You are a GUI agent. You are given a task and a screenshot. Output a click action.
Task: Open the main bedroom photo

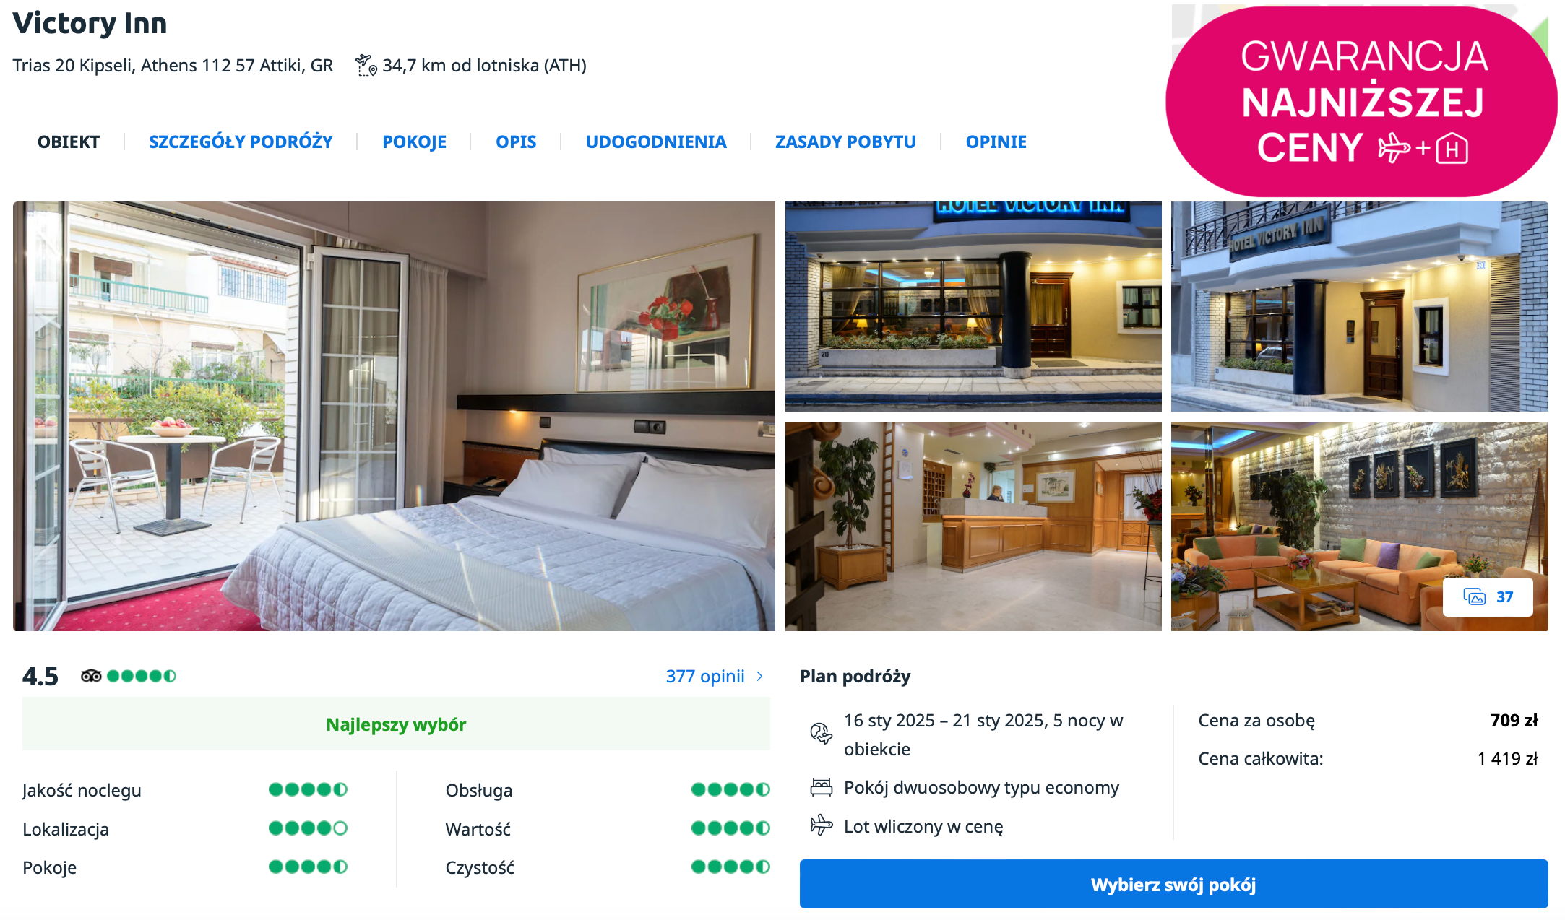coord(394,416)
